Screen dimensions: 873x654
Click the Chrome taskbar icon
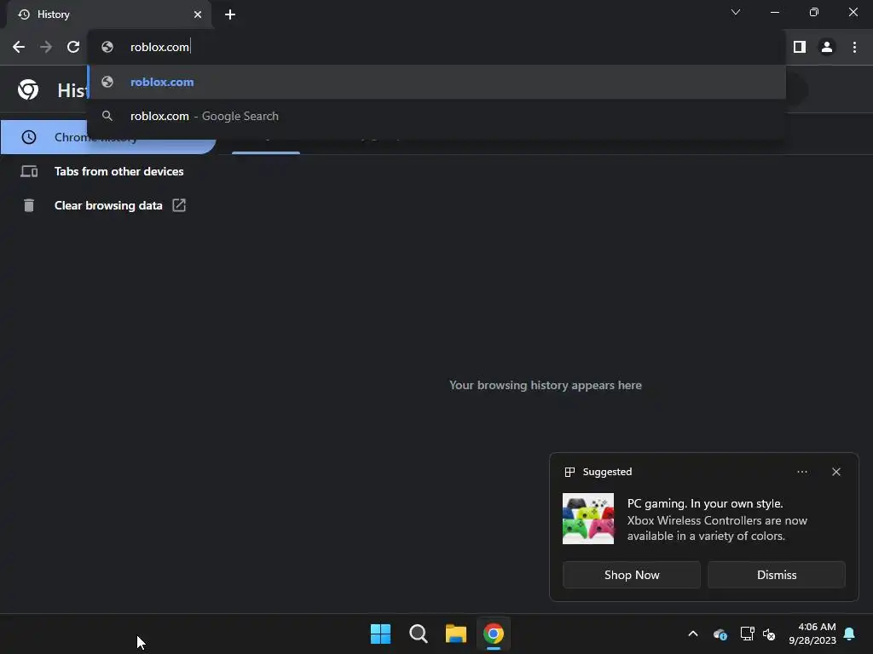click(x=494, y=634)
